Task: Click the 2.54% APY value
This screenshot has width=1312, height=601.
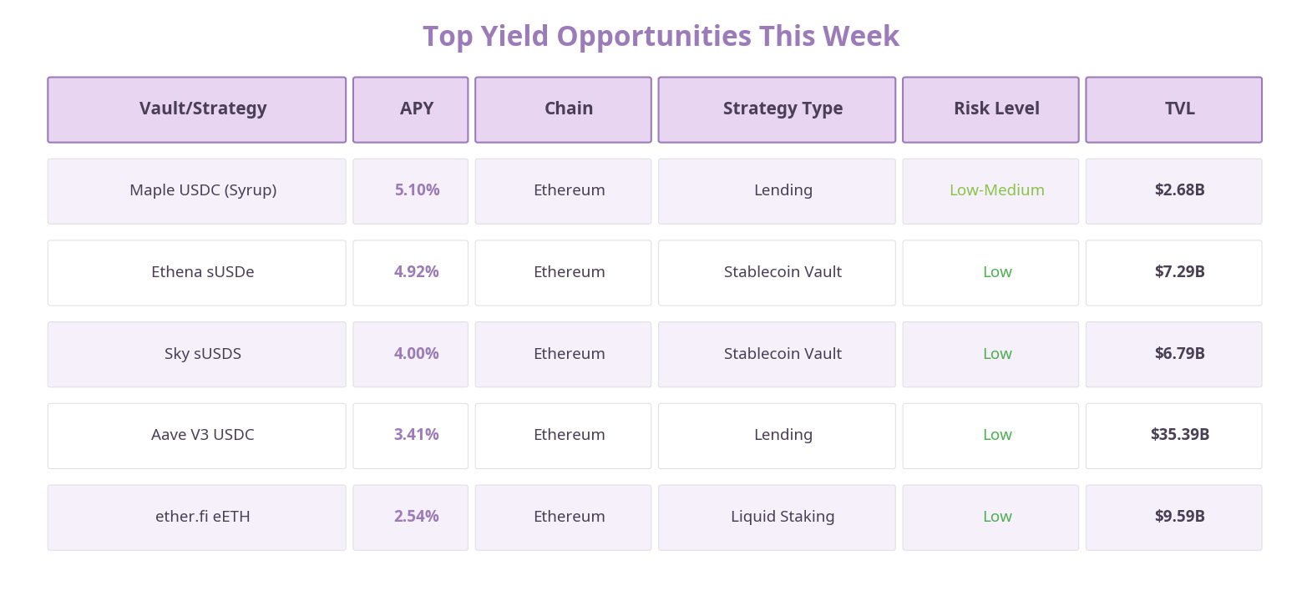Action: coord(416,517)
